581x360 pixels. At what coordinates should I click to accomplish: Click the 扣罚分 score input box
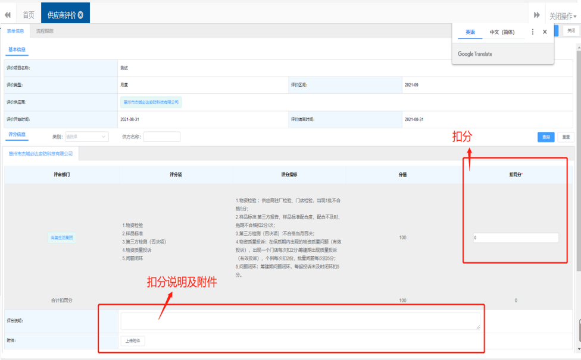coord(516,238)
